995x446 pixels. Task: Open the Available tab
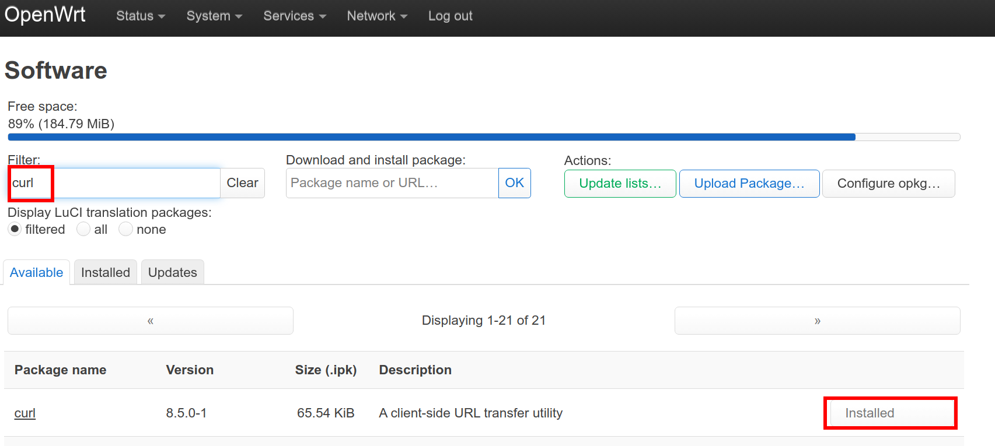tap(36, 272)
